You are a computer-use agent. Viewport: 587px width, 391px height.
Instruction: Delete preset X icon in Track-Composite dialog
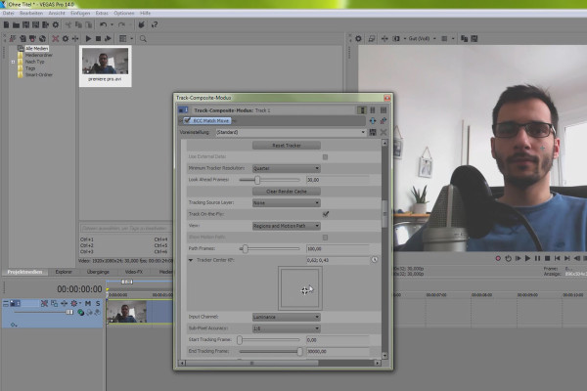coord(384,132)
